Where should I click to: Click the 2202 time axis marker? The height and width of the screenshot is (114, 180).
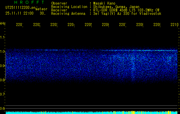[x=37, y=25]
